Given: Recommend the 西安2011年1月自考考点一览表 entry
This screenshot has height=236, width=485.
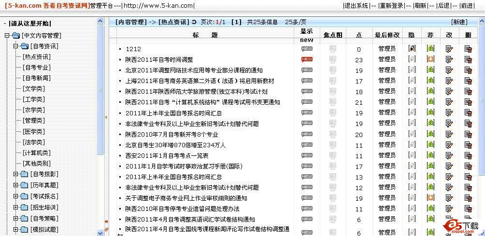Looking at the screenshot, I should tap(430, 155).
